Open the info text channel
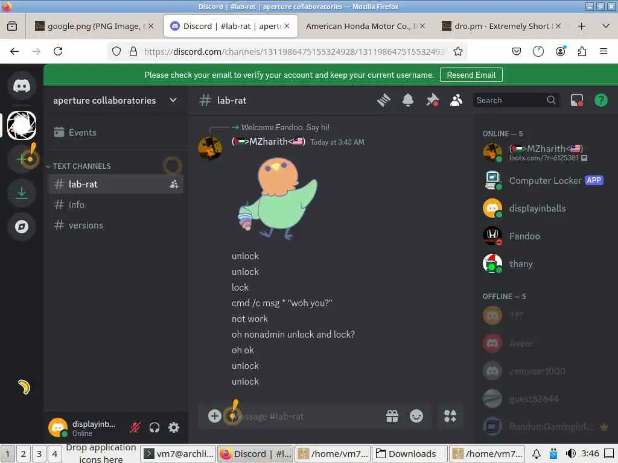 tap(116, 205)
